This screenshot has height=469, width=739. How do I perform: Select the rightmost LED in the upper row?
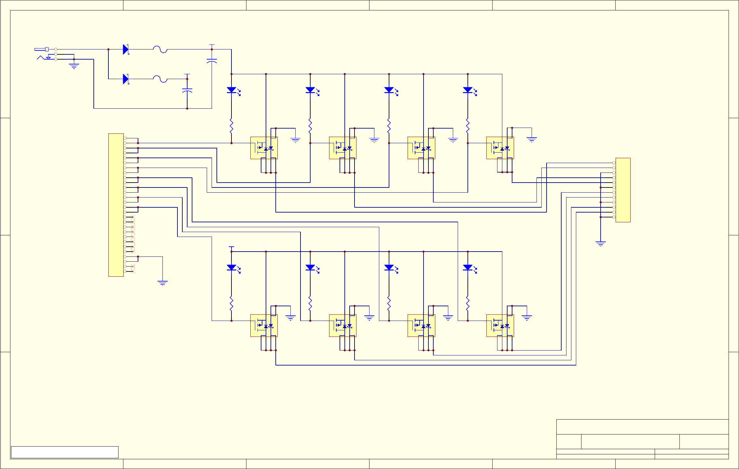[x=469, y=91]
